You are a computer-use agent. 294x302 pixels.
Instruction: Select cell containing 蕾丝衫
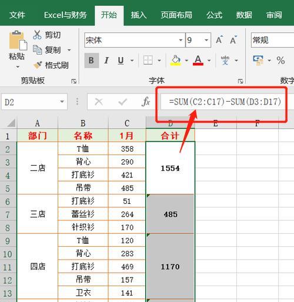(83, 214)
